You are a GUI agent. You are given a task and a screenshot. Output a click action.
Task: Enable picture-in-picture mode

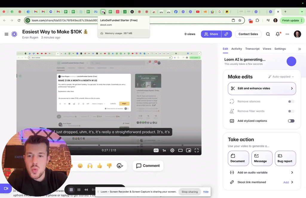(x=188, y=150)
